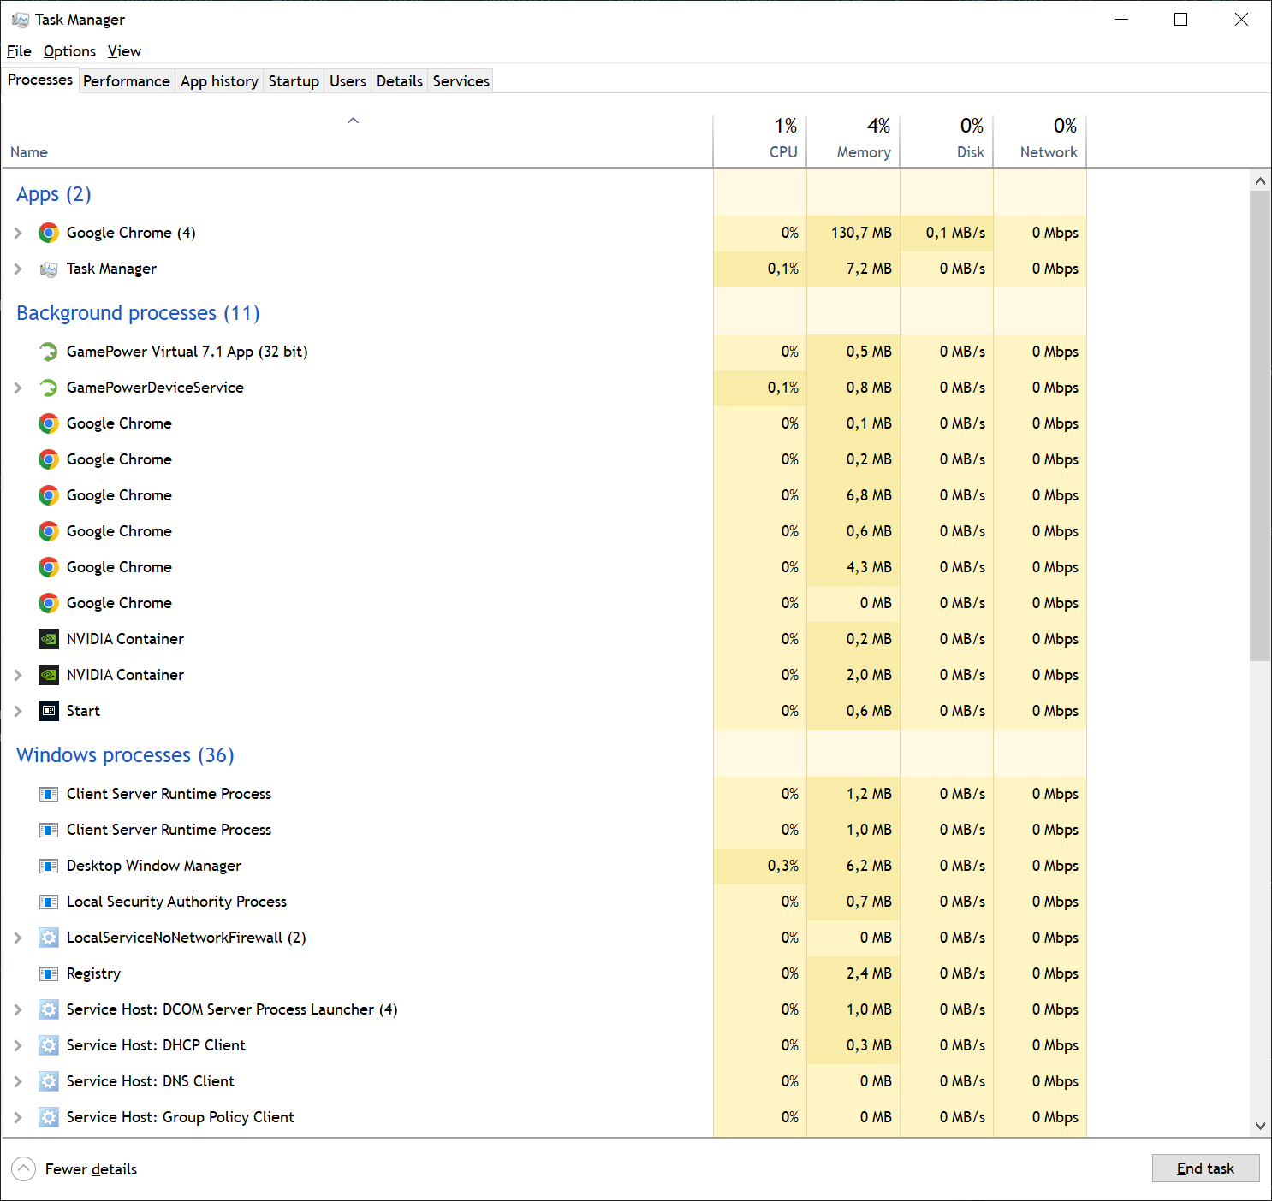Click the Desktop Window Manager icon
Screen dimensions: 1272x1201
tap(49, 866)
